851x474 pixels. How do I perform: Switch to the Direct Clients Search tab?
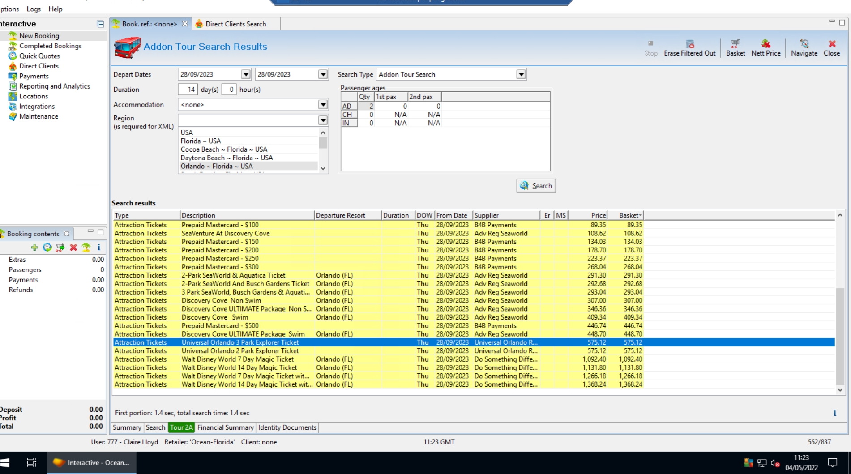(x=236, y=24)
